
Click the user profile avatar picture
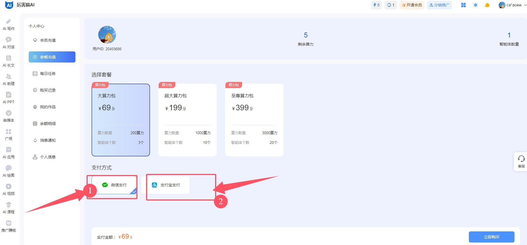tap(107, 35)
